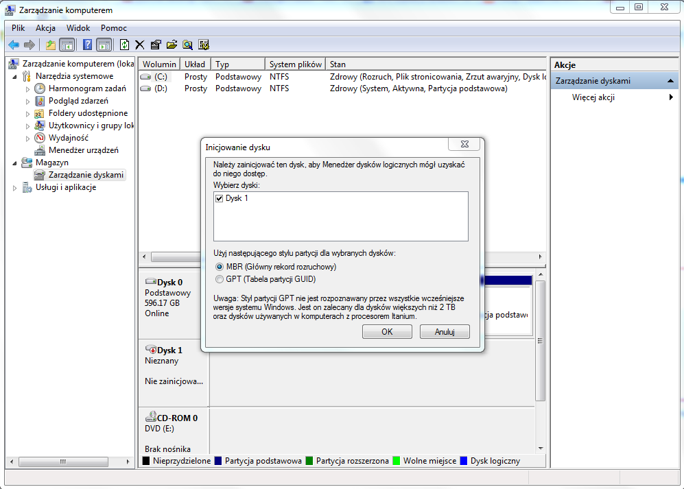Click the Harmonogram zadań clock icon
This screenshot has height=489, width=684.
(x=40, y=88)
